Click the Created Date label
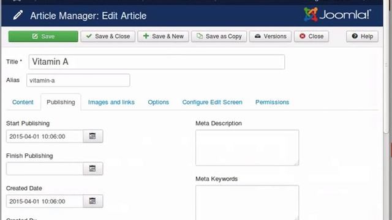The image size is (392, 220). (x=24, y=188)
